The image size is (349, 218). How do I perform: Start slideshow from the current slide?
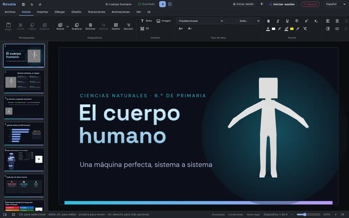[x=170, y=4]
